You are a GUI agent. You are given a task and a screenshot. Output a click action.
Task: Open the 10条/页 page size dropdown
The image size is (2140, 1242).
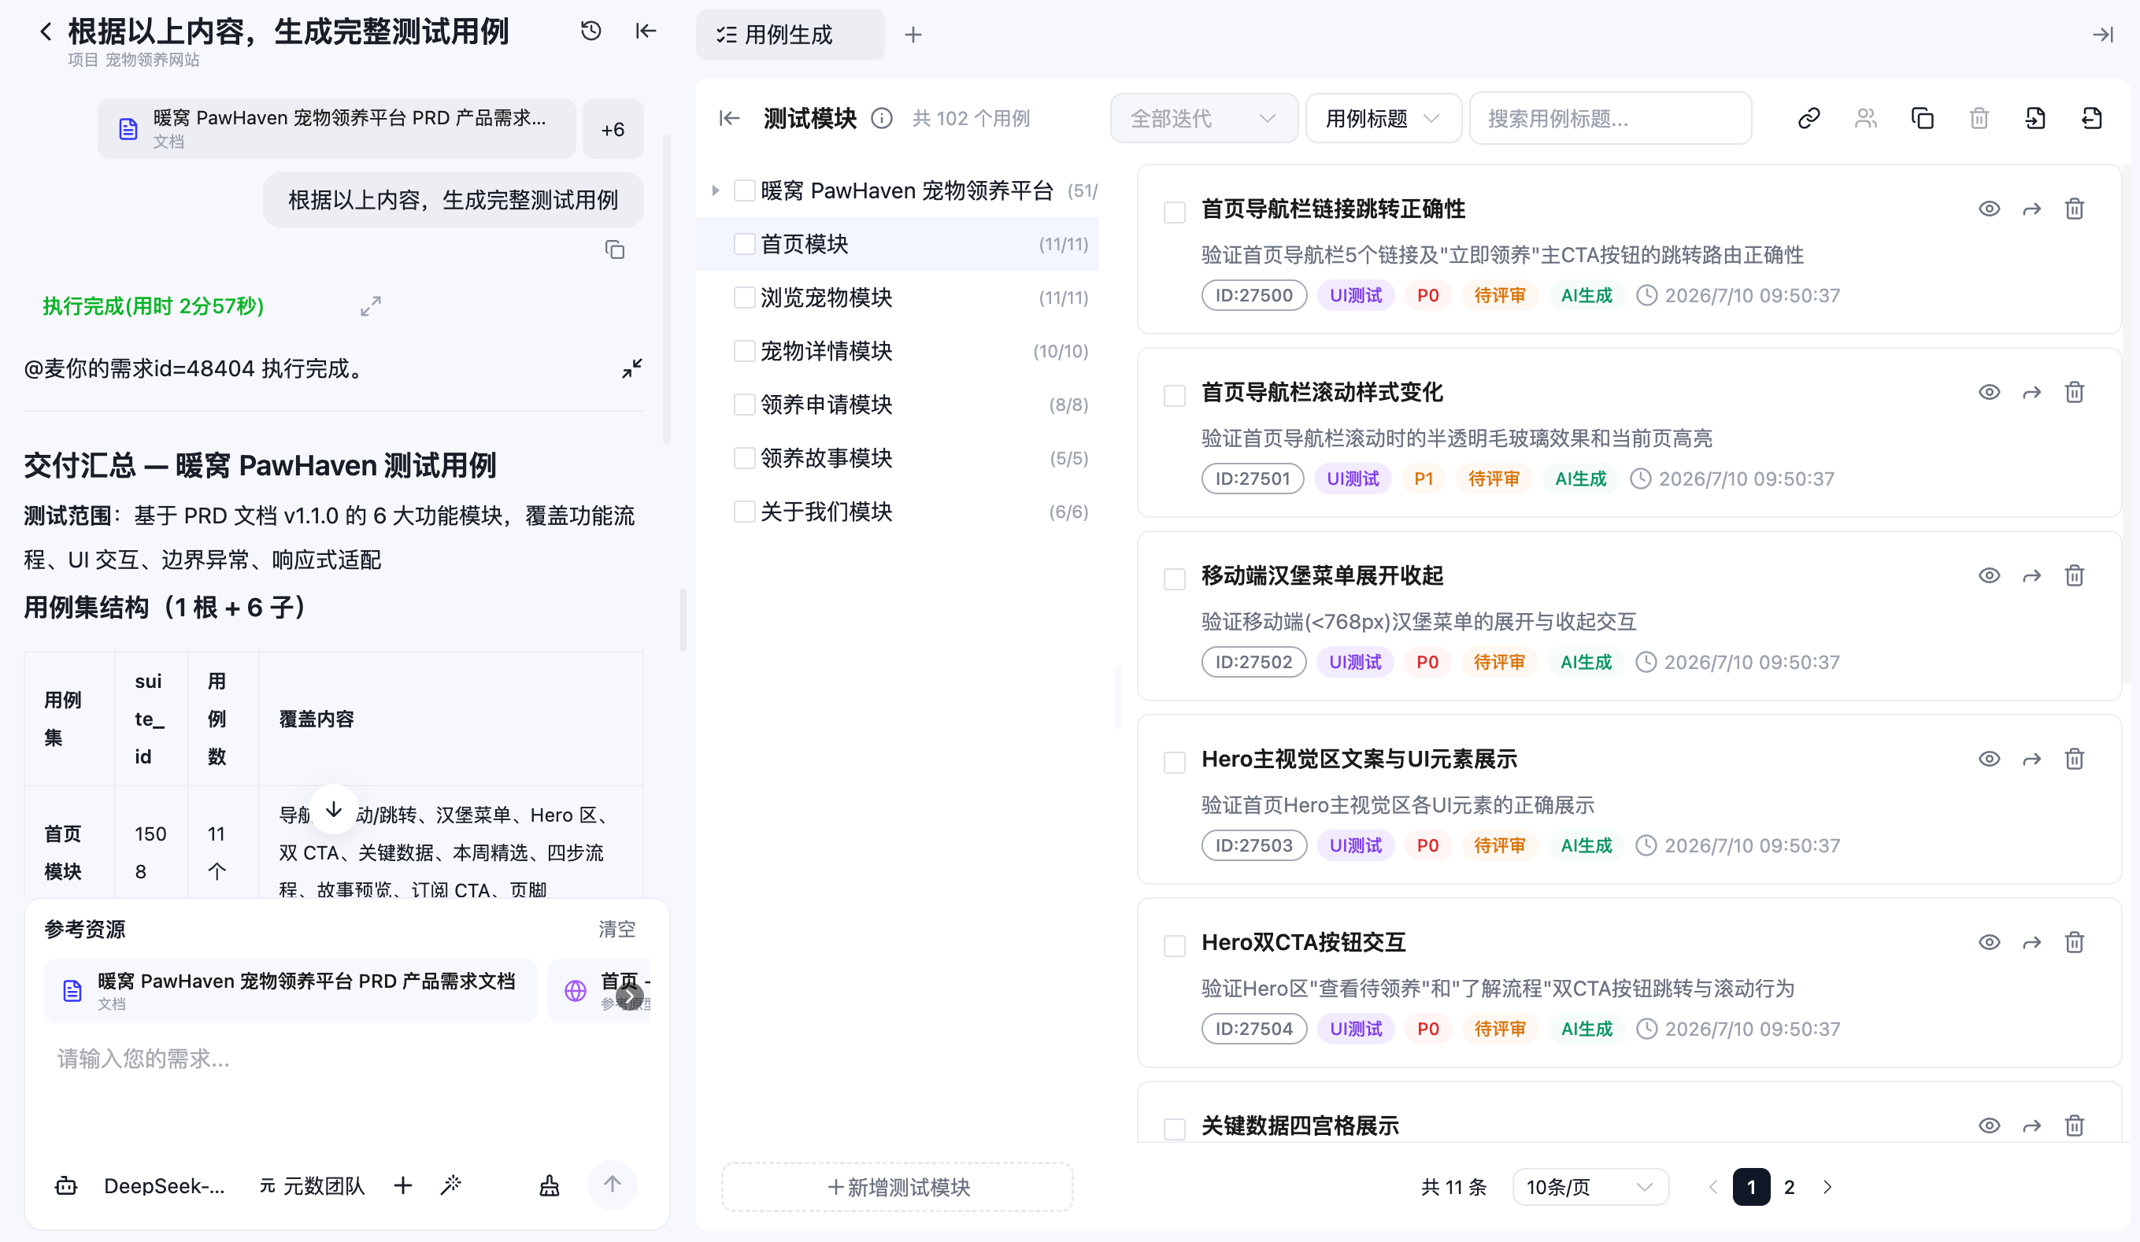pos(1590,1187)
